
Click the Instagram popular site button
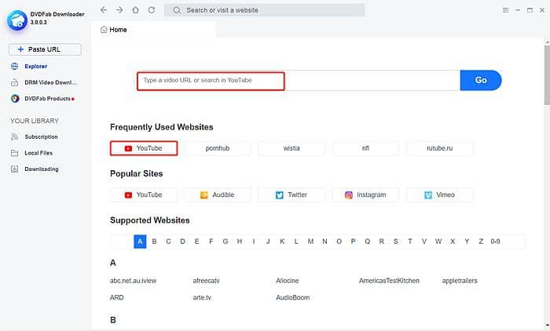[x=365, y=195]
